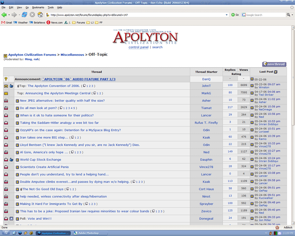Reload the page with the refresh icon
The image size is (295, 236).
[x=24, y=15]
